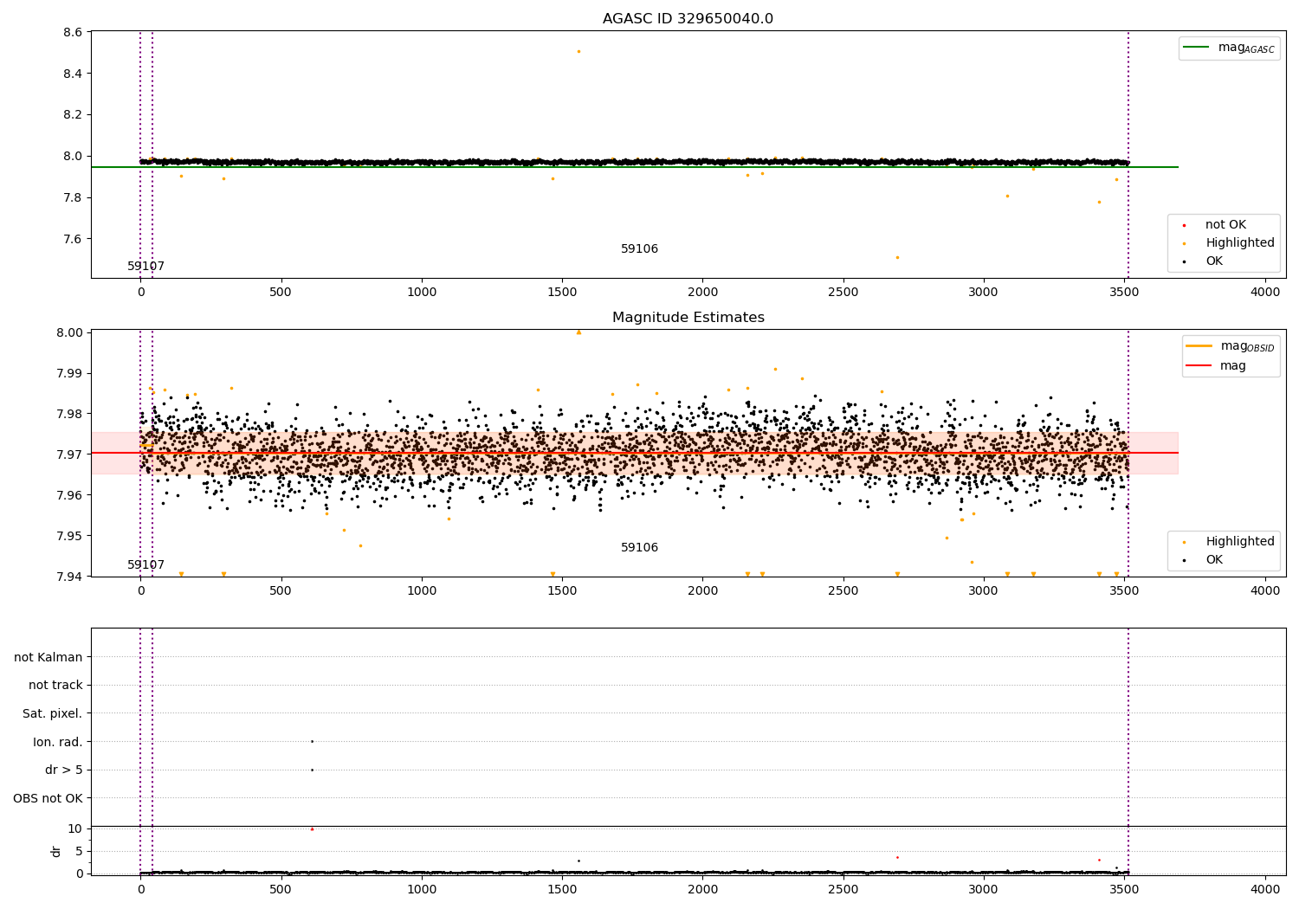Screen dimensions: 1299x909
Task: Click the red not-OK marker at dr 10
Action: 312,828
